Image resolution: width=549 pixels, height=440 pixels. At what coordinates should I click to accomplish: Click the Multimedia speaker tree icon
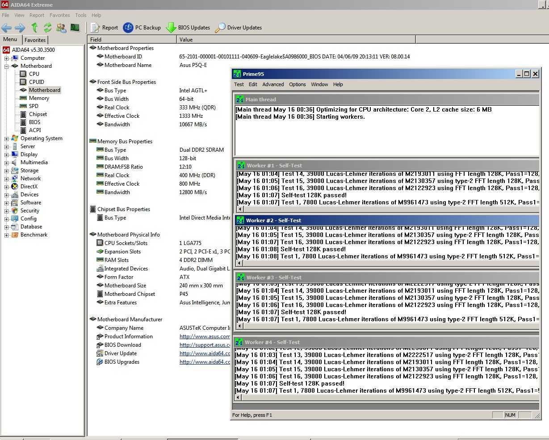point(15,162)
